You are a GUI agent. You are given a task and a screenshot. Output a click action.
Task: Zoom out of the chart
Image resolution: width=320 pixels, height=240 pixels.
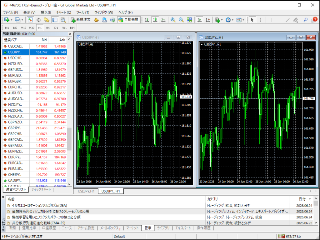coord(181,20)
